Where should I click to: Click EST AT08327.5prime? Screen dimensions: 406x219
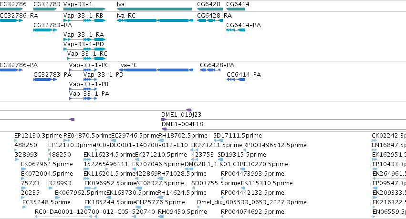[x=160, y=183]
